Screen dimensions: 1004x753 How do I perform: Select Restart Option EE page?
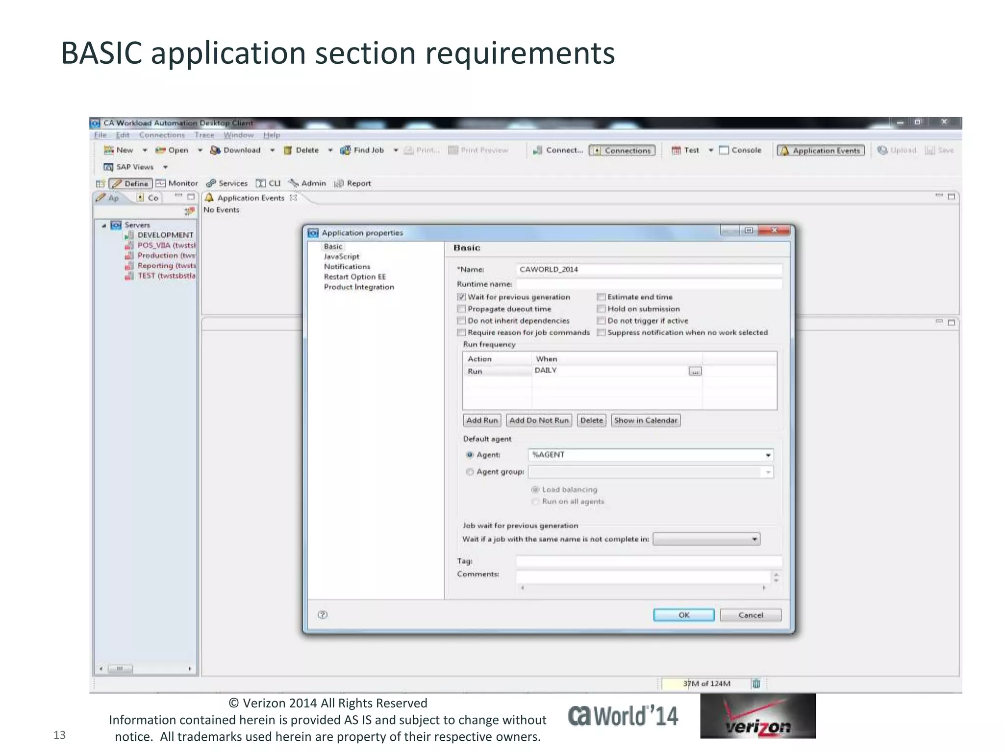click(355, 277)
